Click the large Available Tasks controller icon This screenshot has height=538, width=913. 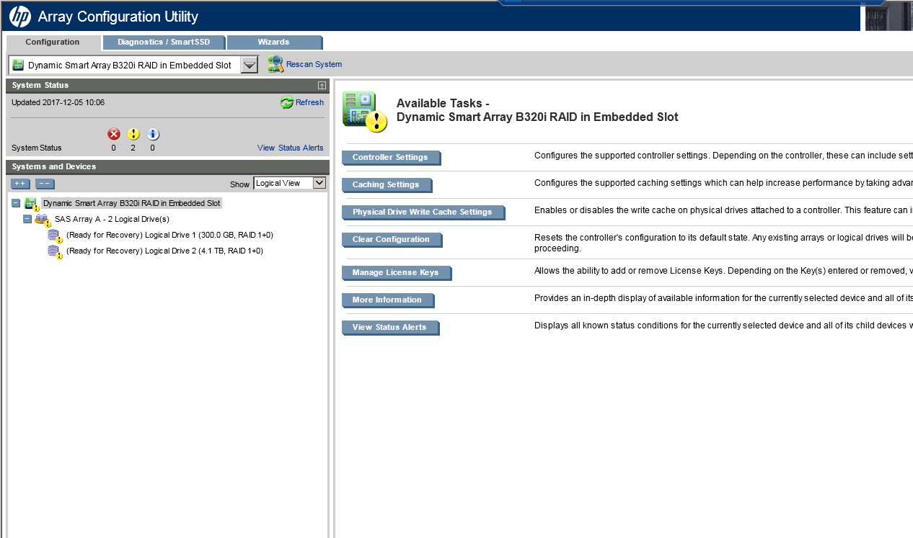(365, 112)
